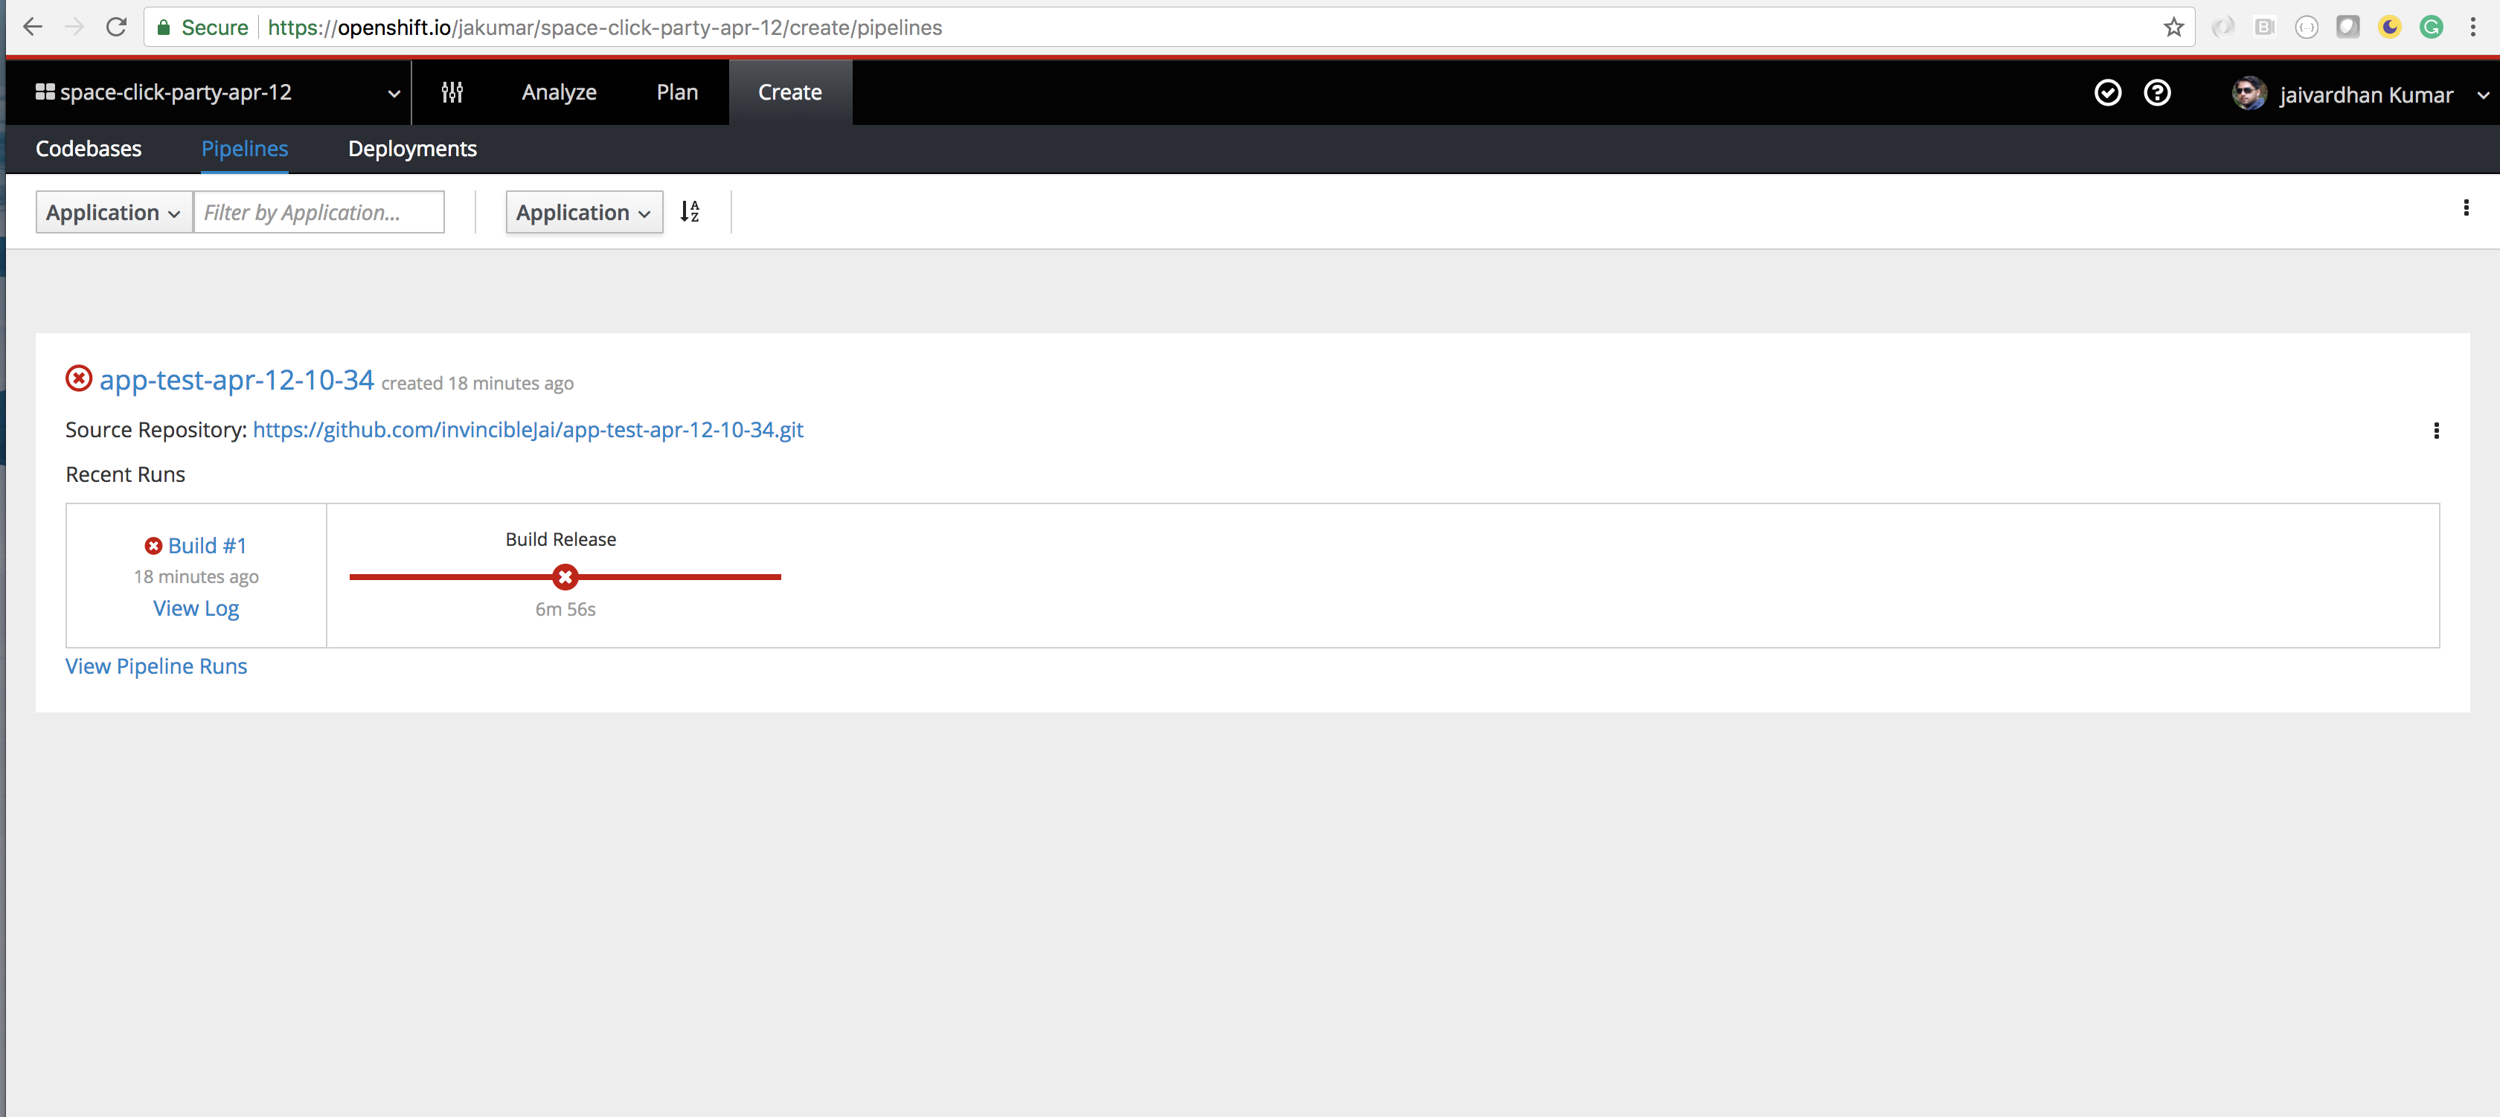Expand the user account dropdown chevron
This screenshot has width=2500, height=1117.
point(2485,95)
